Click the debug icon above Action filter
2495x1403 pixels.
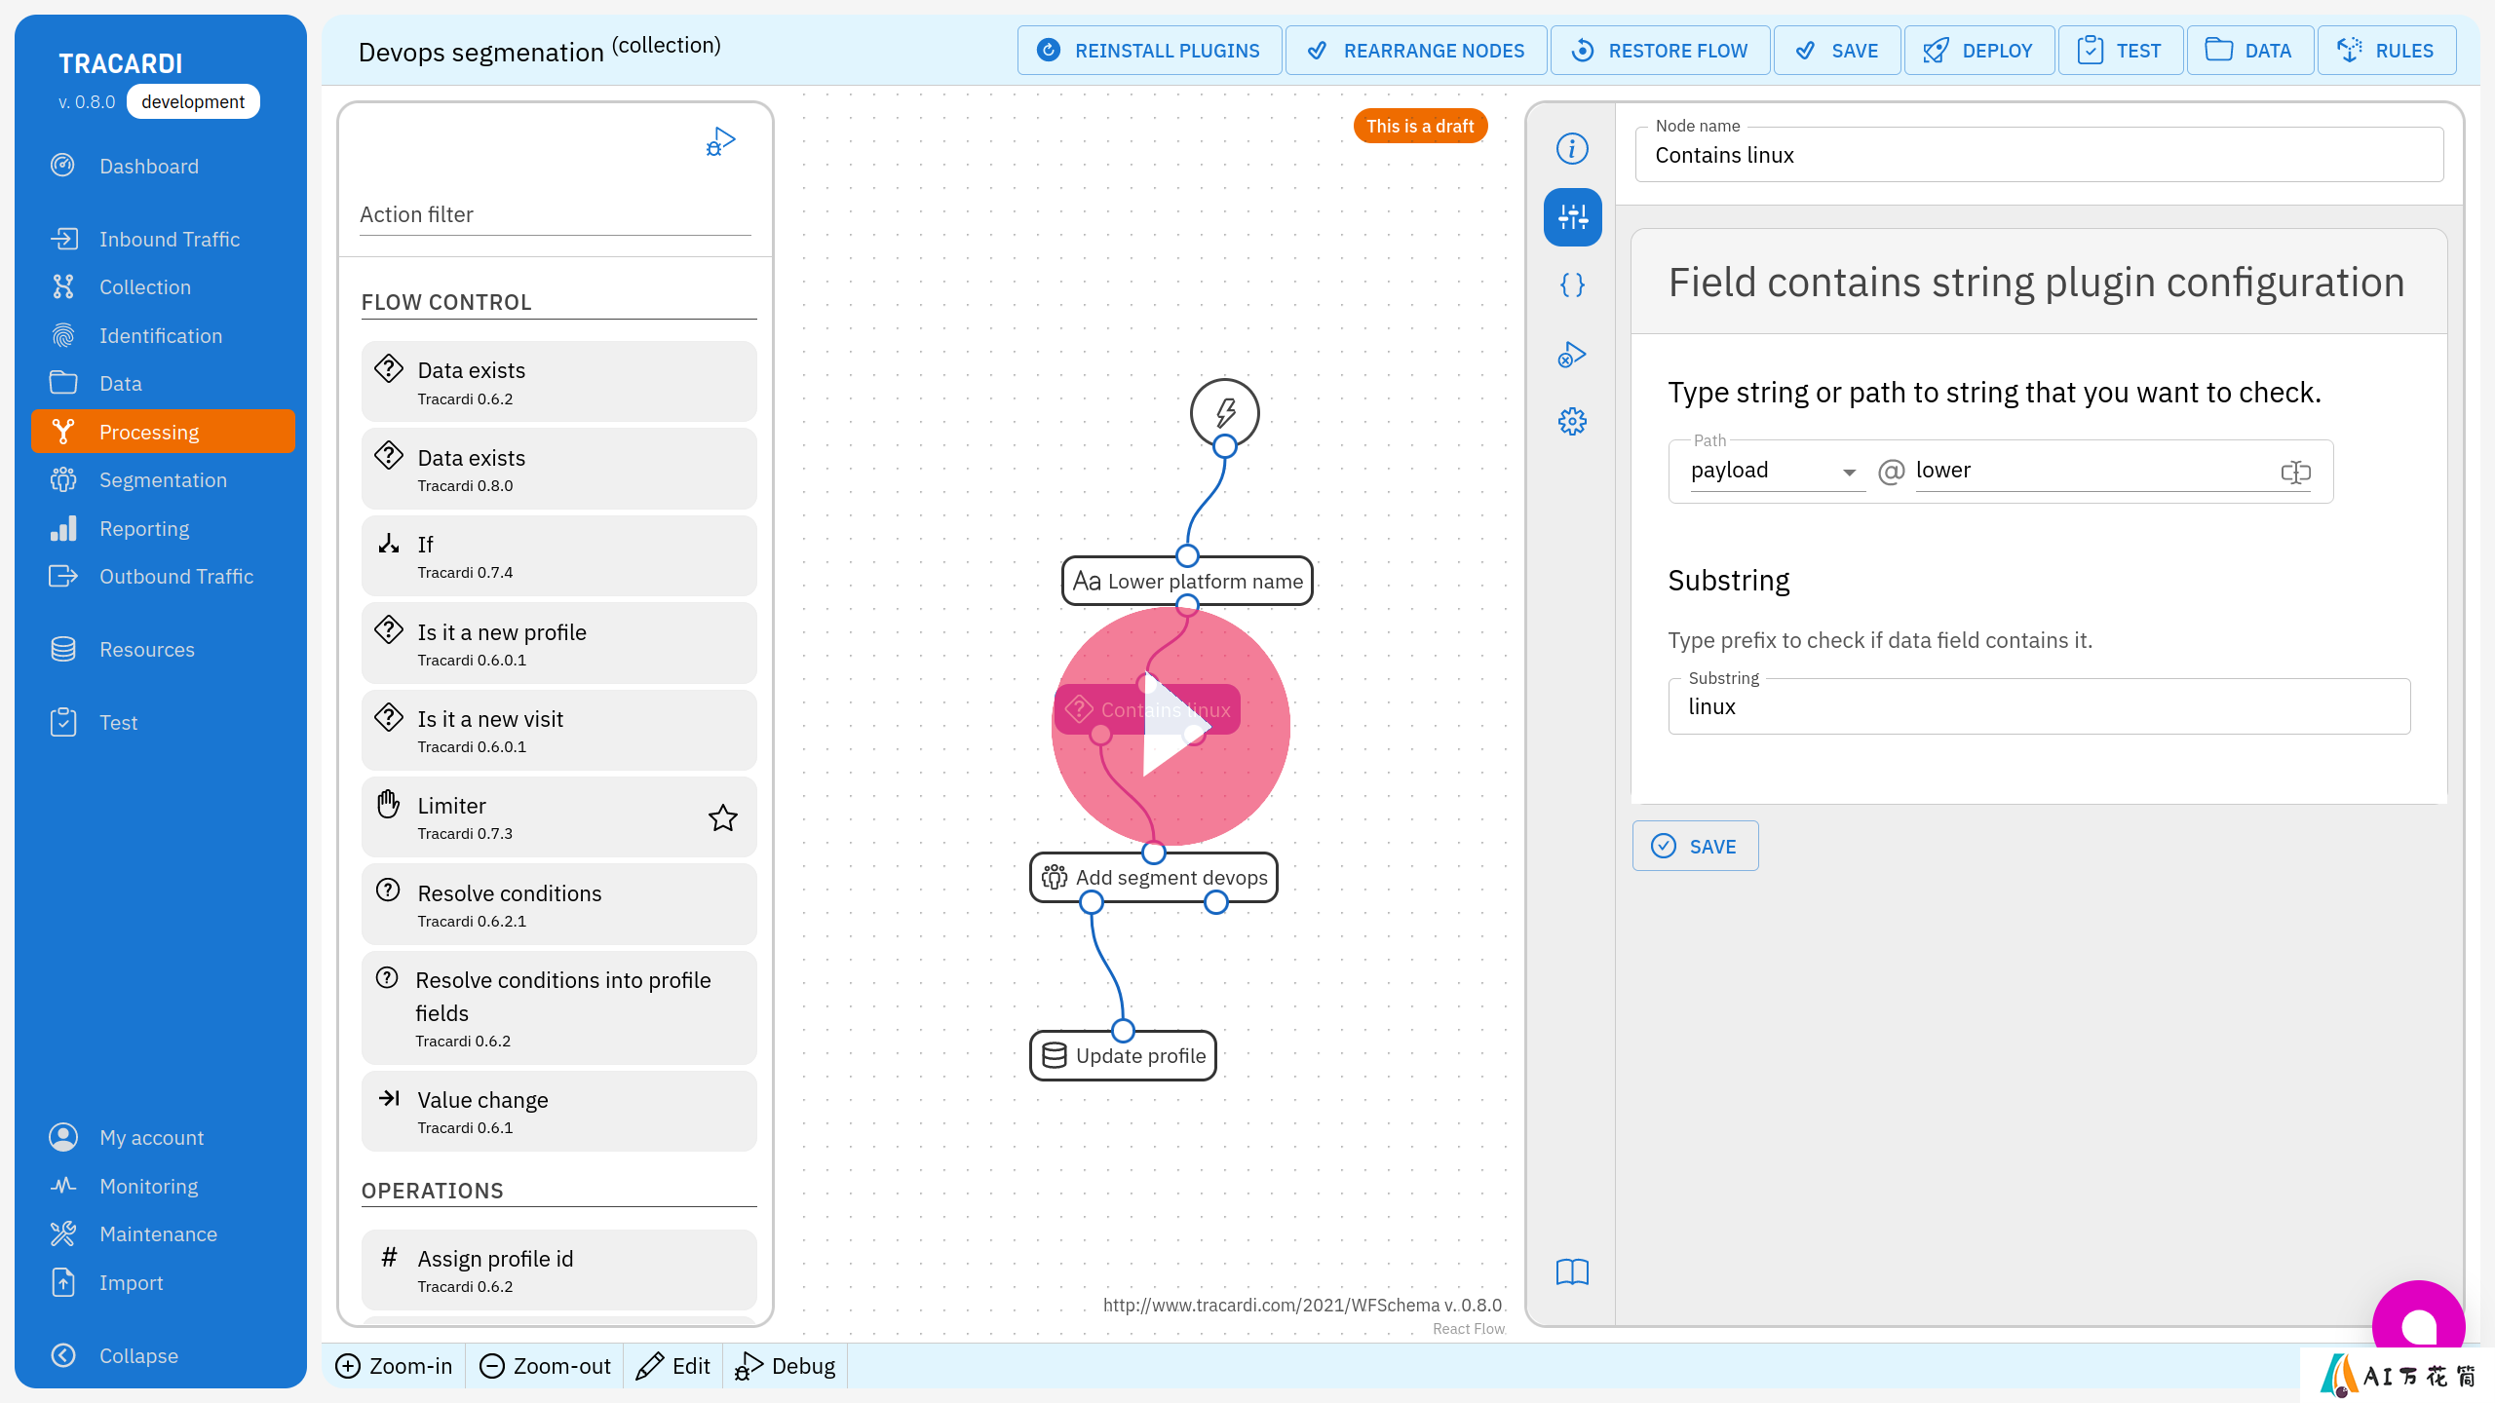pyautogui.click(x=720, y=142)
